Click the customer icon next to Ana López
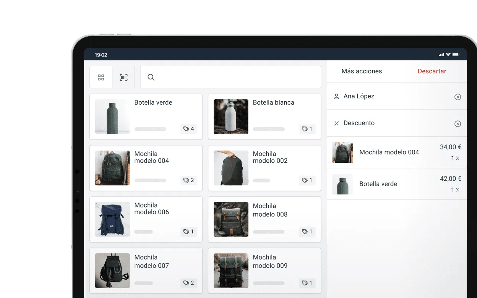The height and width of the screenshot is (298, 477). point(336,96)
